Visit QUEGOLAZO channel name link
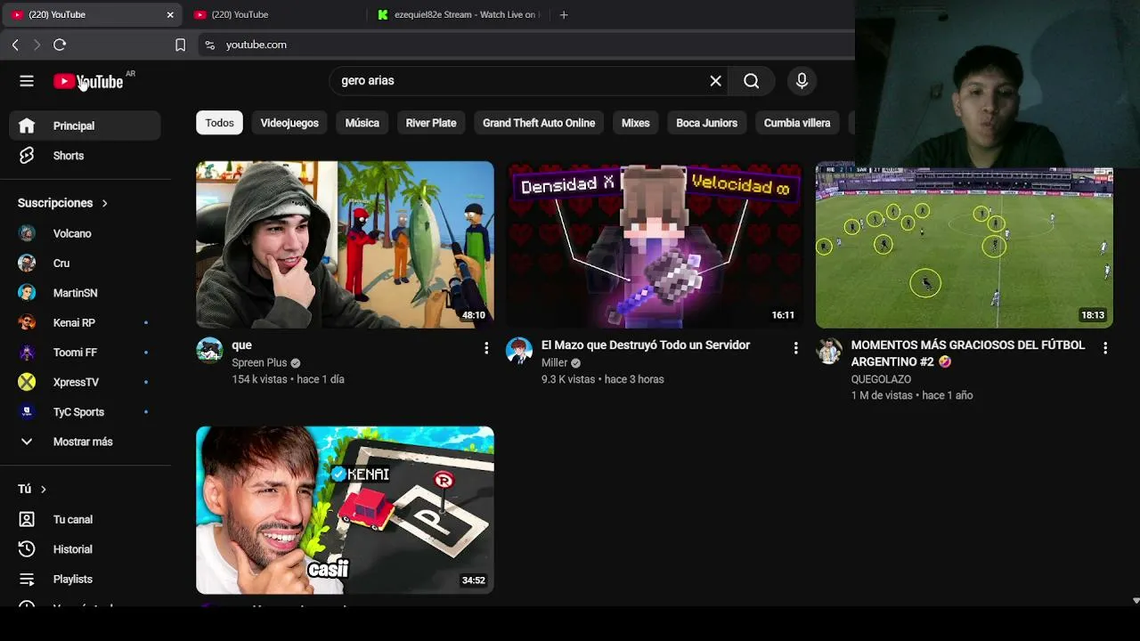The height and width of the screenshot is (641, 1140). [881, 379]
